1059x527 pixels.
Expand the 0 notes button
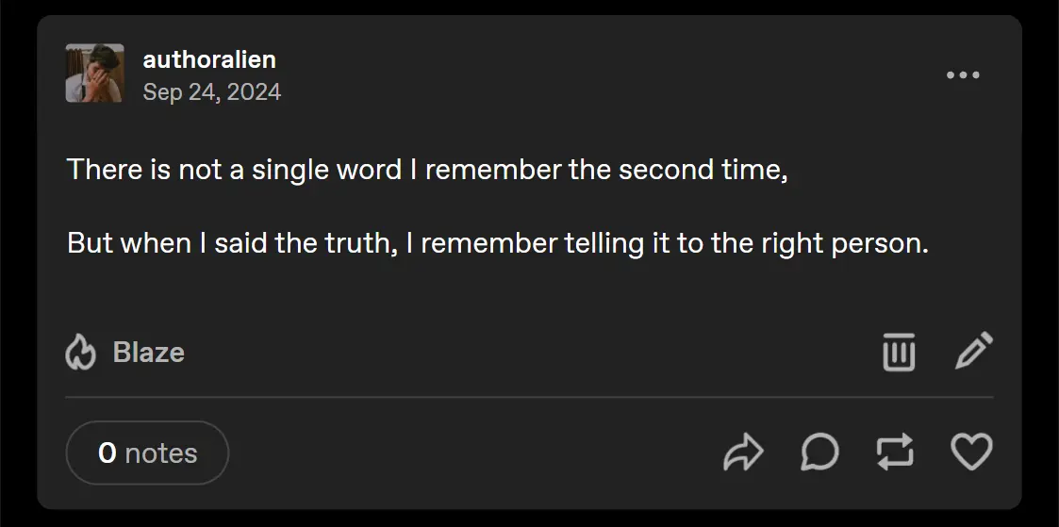point(147,453)
